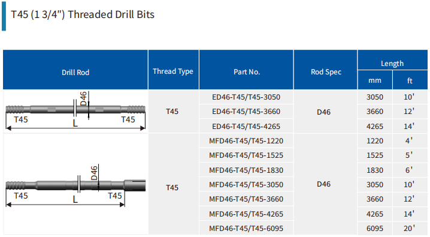Click the upper double-threaded drill rod diagram
This screenshot has height=237, width=430.
pyautogui.click(x=75, y=111)
